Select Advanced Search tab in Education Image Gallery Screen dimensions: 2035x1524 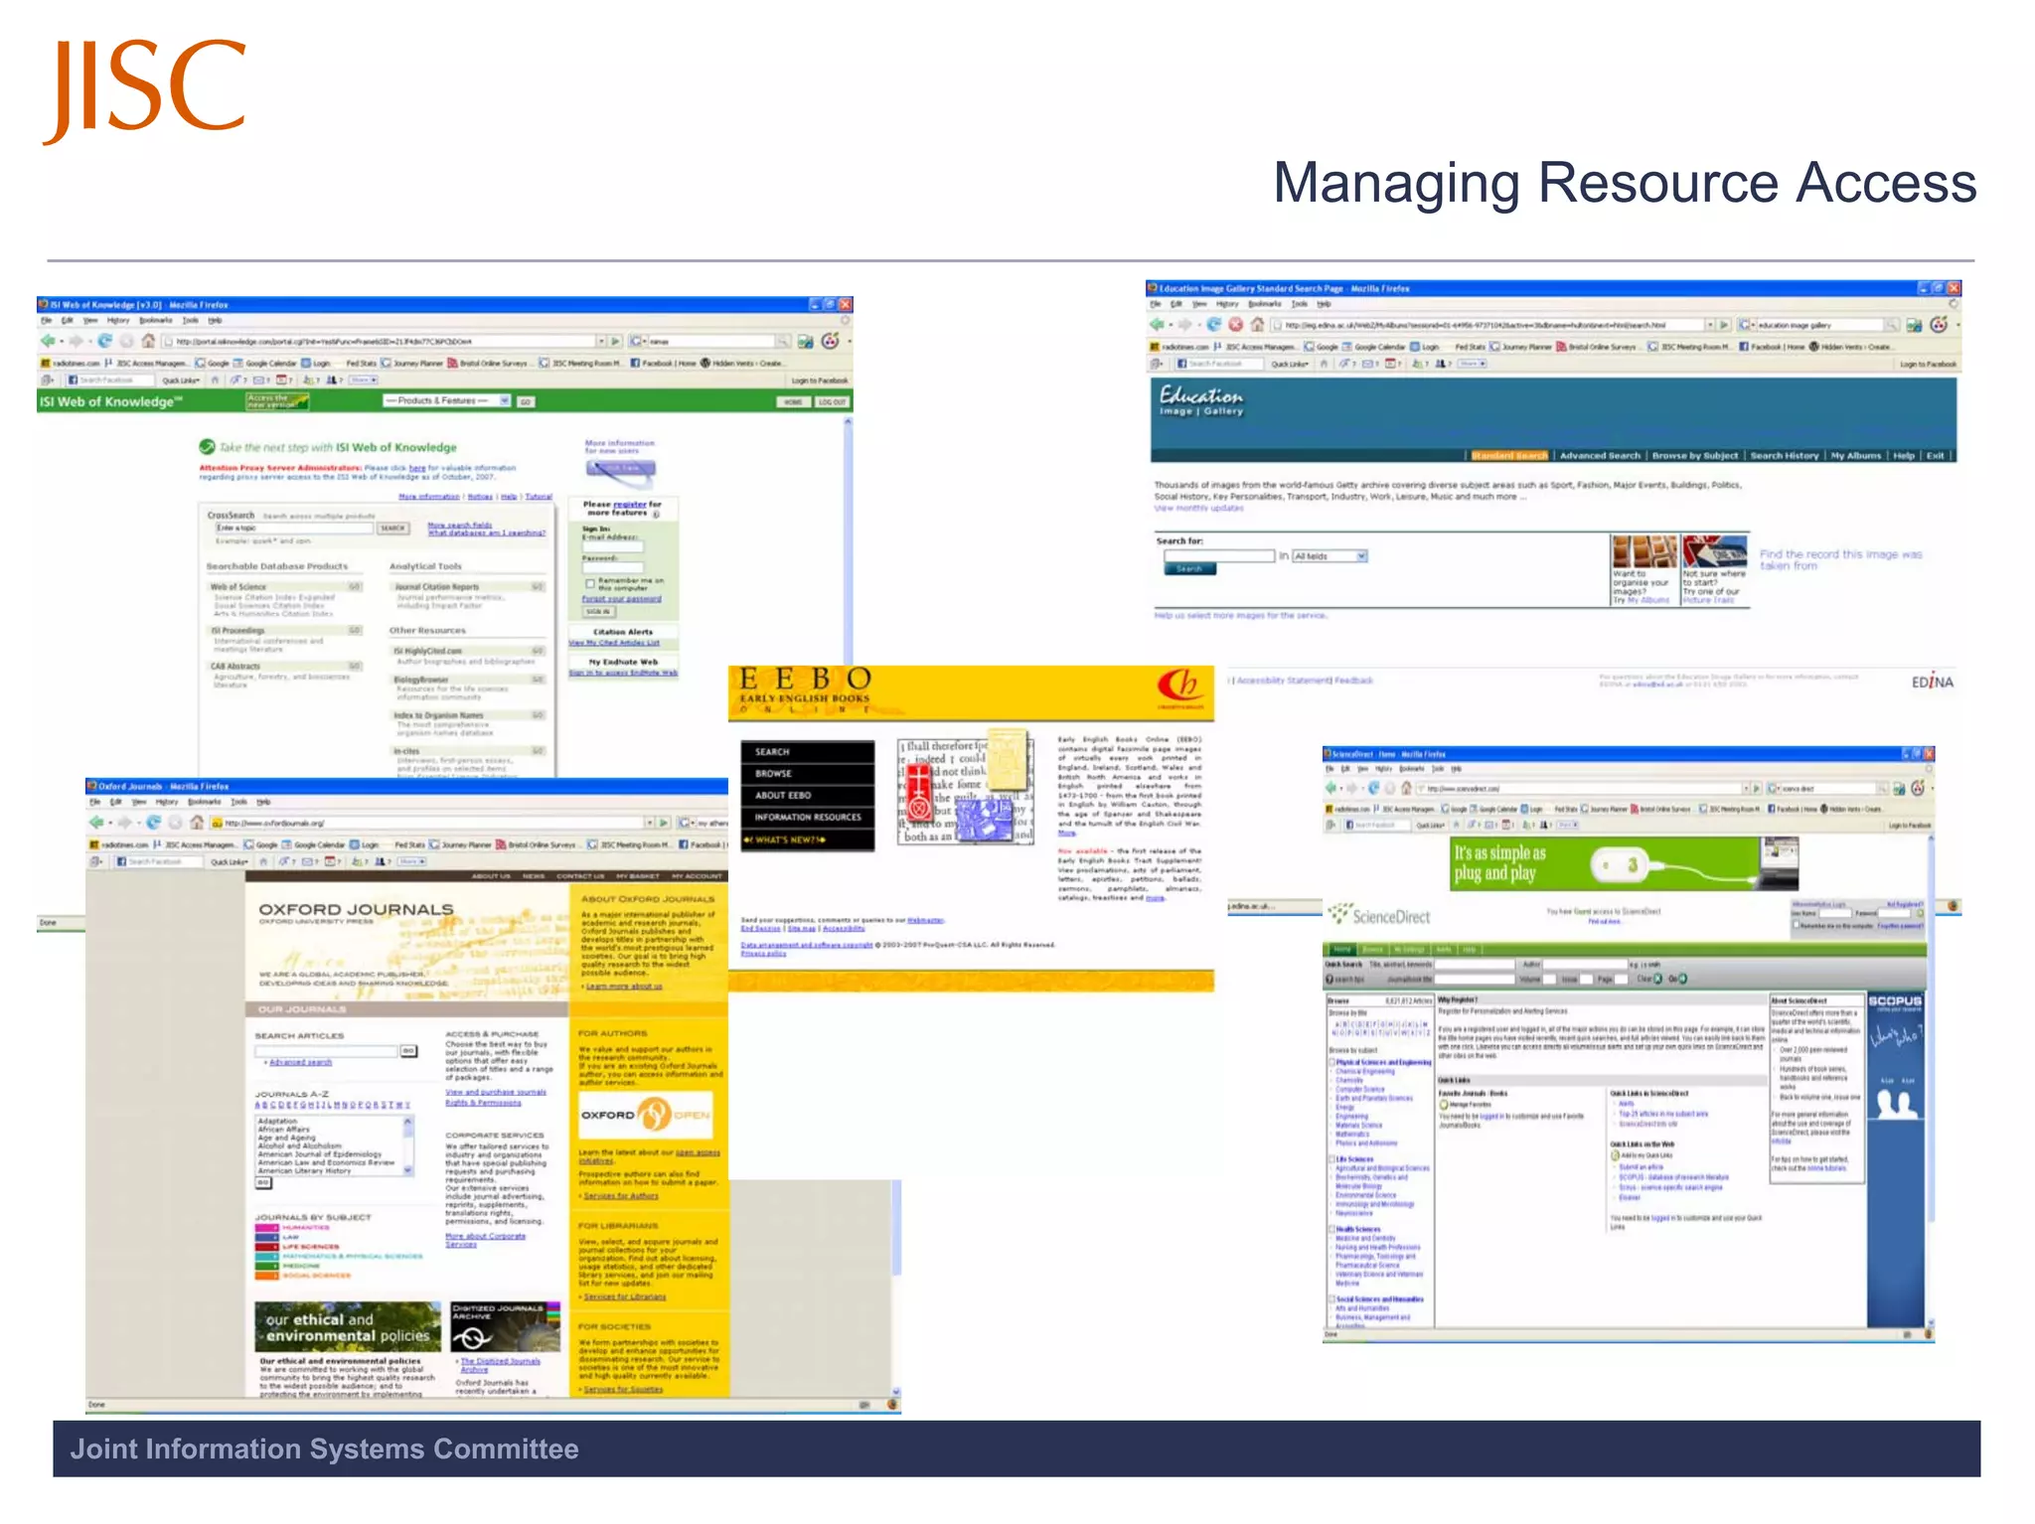point(1599,456)
